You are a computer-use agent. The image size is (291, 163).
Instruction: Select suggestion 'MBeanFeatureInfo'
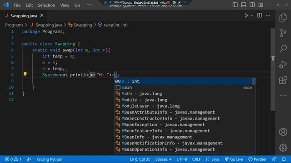[185, 131]
